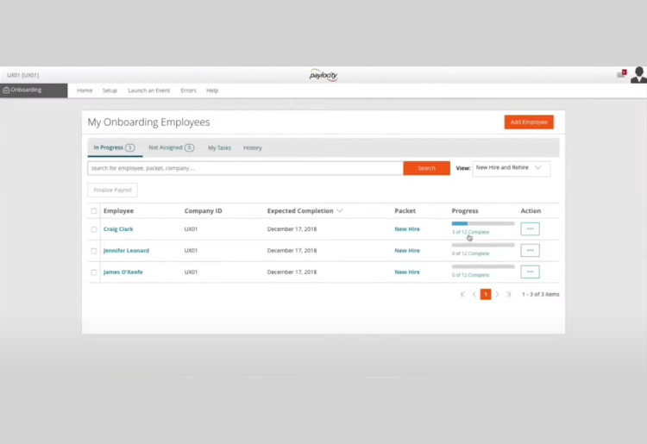Check the box for Jennifer Leonard
647x444 pixels.
tap(94, 251)
